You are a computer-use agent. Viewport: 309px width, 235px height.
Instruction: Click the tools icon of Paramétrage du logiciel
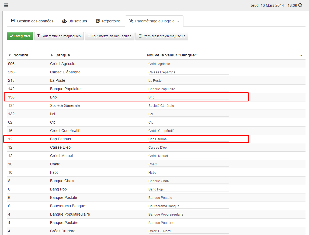(x=131, y=21)
